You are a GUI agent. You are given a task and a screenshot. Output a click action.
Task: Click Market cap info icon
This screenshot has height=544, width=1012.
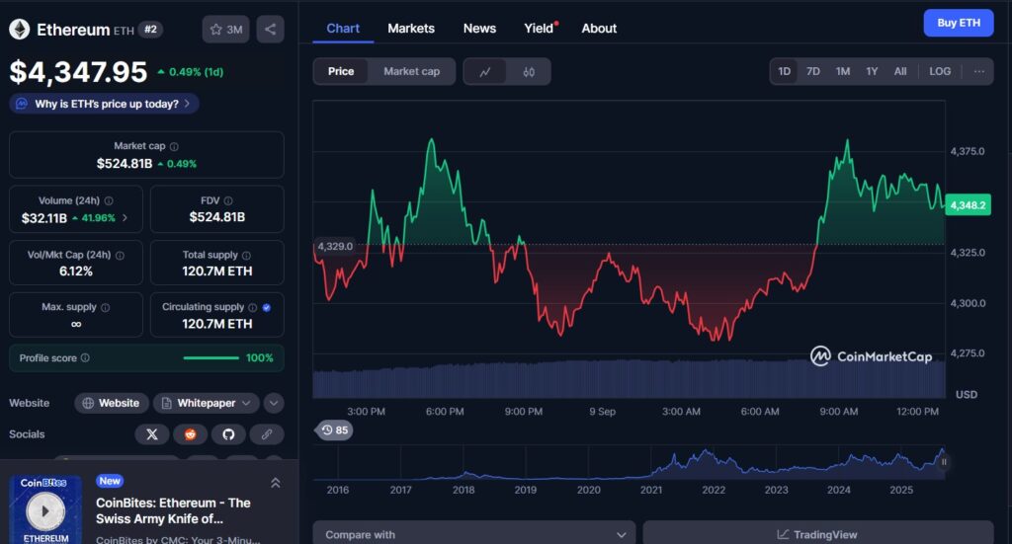(x=174, y=146)
